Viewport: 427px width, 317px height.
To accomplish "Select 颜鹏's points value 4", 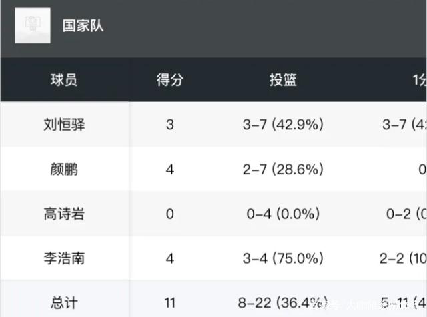I will [169, 170].
